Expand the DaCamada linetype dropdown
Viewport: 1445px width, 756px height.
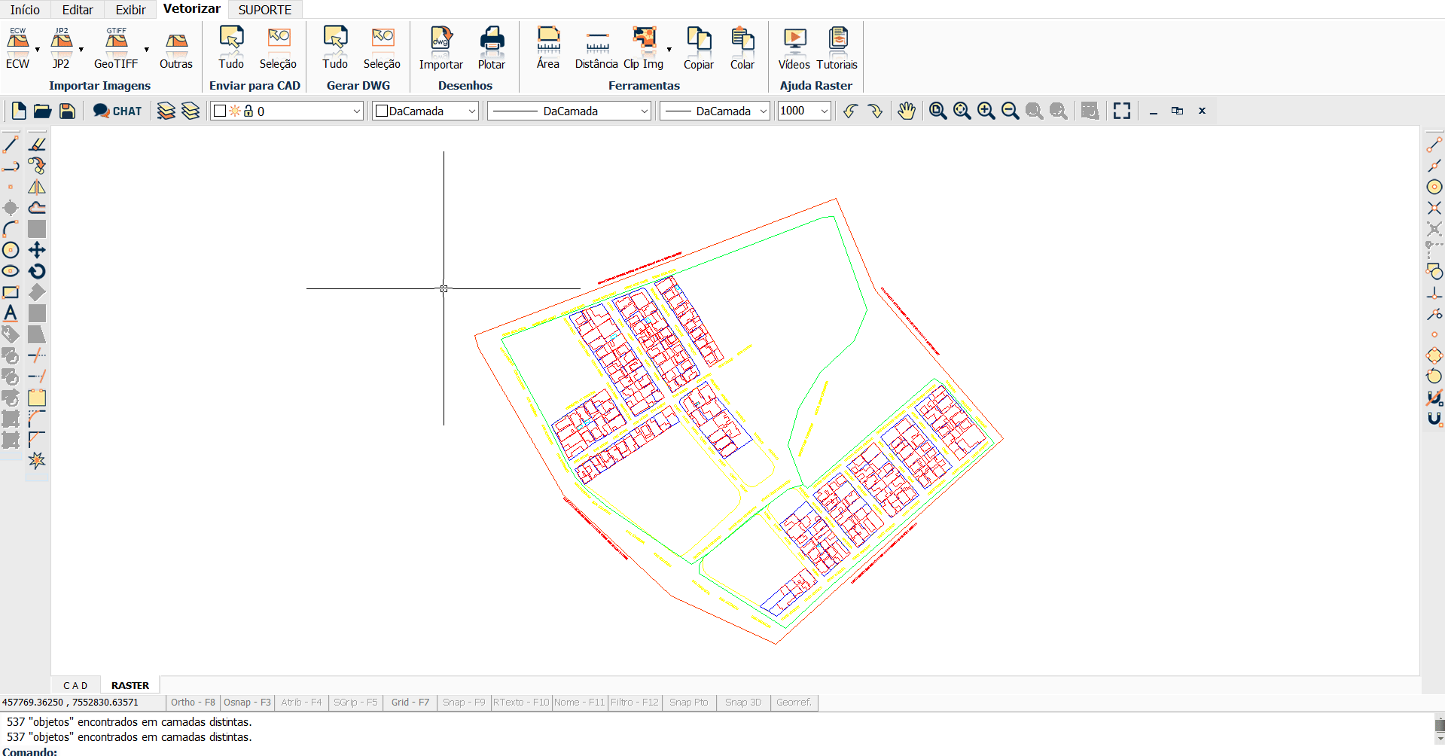point(645,111)
